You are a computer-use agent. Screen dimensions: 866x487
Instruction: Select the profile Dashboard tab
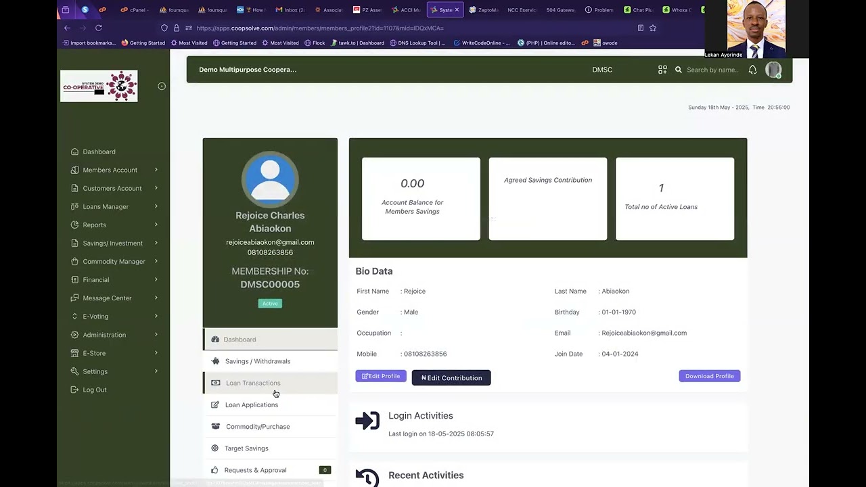tap(270, 340)
